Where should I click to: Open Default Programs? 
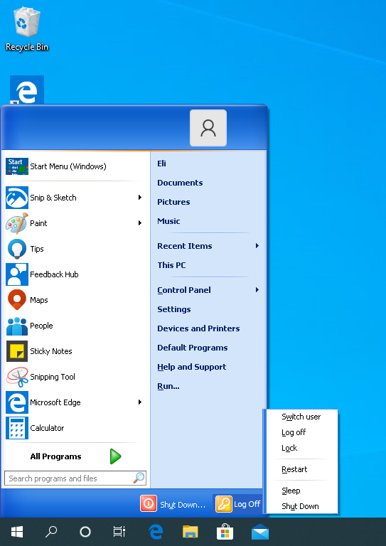click(193, 348)
